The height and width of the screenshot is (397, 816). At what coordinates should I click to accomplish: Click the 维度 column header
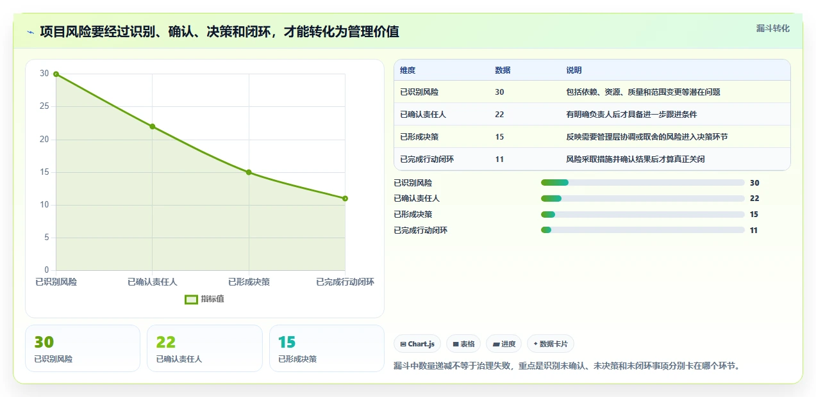408,70
